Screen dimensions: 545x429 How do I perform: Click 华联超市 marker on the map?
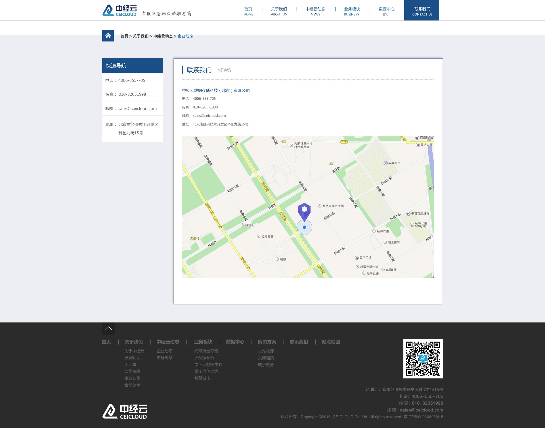point(392,163)
